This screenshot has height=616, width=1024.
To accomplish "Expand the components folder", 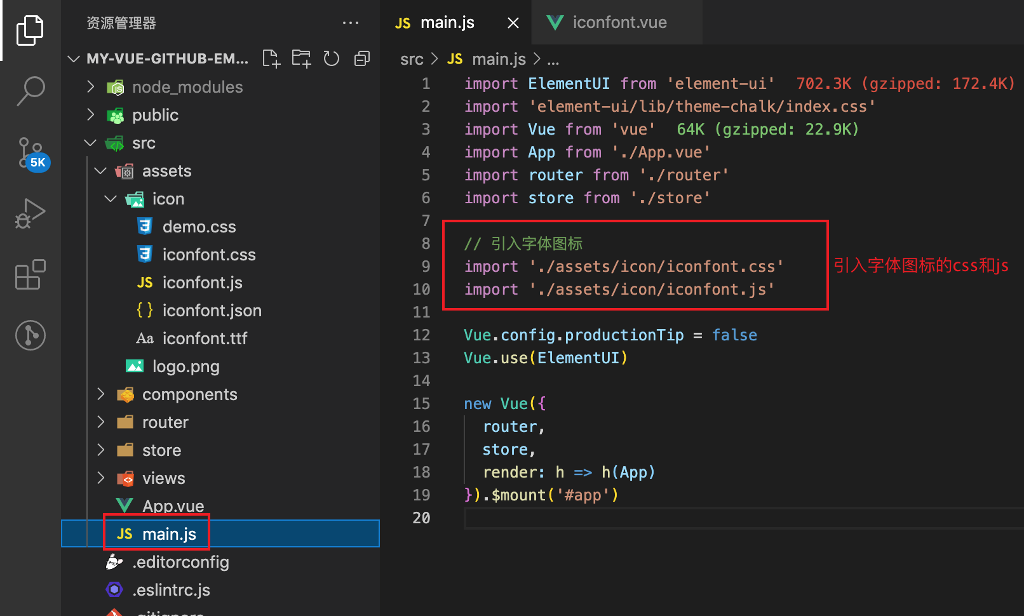I will (100, 394).
